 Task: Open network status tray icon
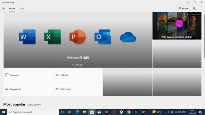[x=176, y=112]
